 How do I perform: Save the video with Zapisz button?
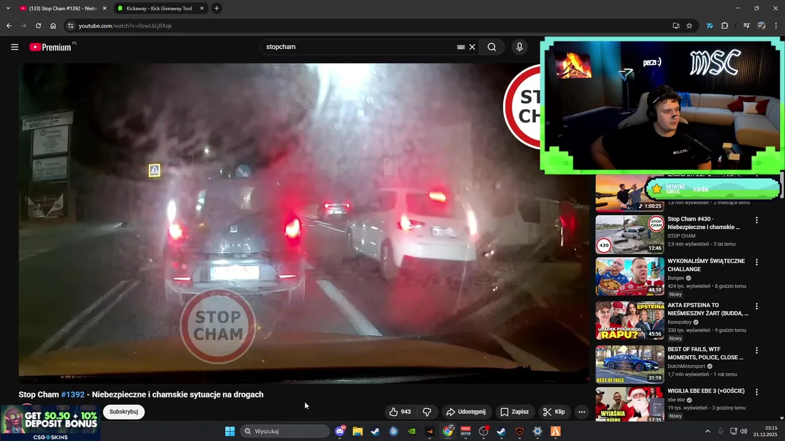click(515, 412)
